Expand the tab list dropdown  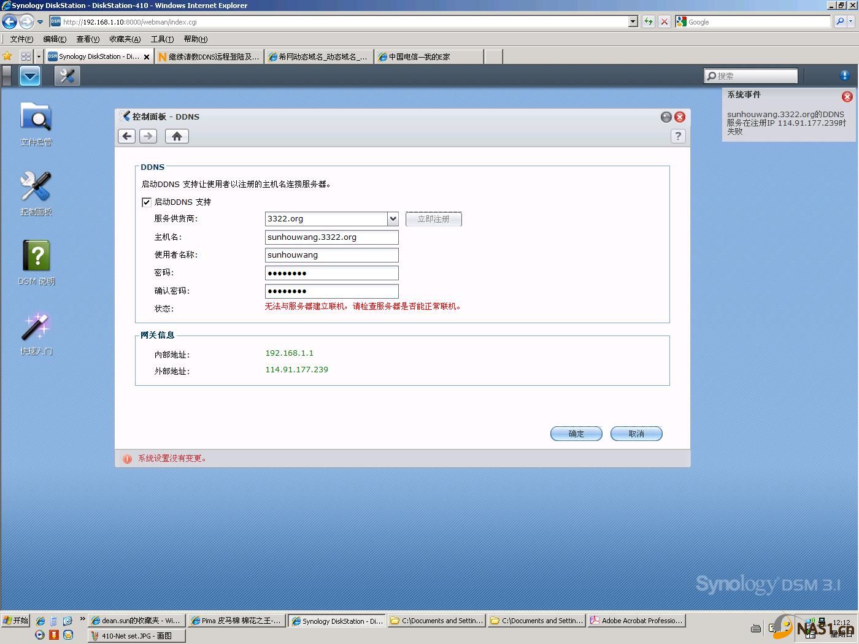39,56
